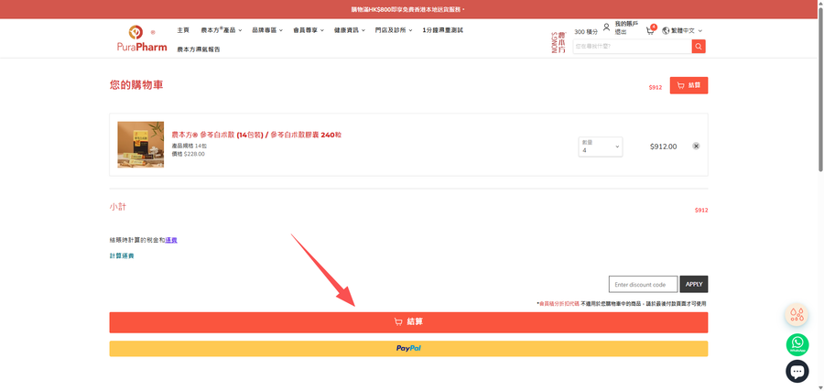
Task: Click the PuraPharm logo
Action: (x=142, y=38)
